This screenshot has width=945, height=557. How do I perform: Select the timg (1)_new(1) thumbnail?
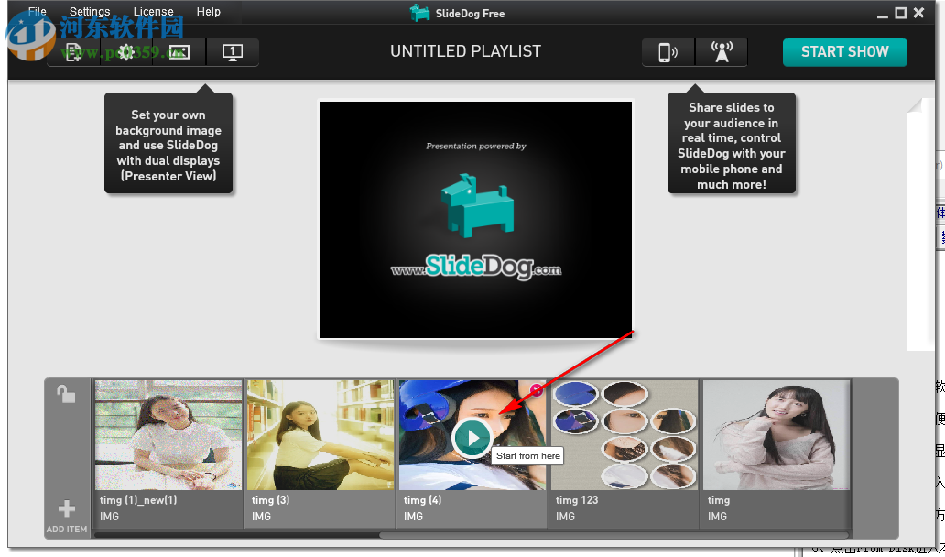(168, 434)
